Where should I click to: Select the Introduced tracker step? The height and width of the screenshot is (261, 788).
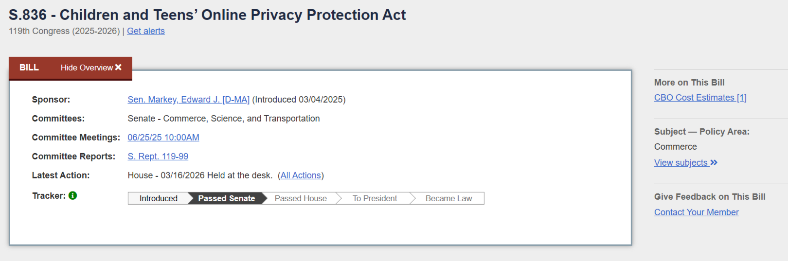pyautogui.click(x=159, y=198)
